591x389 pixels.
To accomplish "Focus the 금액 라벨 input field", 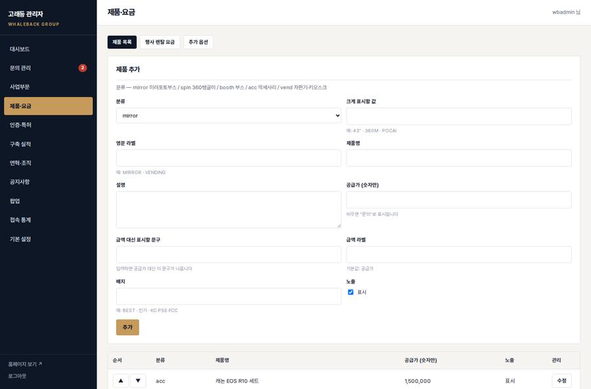I will 459,255.
